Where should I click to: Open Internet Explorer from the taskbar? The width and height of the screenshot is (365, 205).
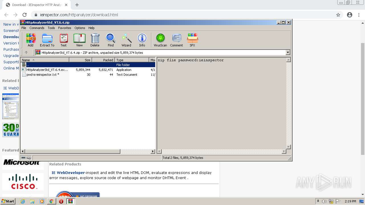pos(23,201)
